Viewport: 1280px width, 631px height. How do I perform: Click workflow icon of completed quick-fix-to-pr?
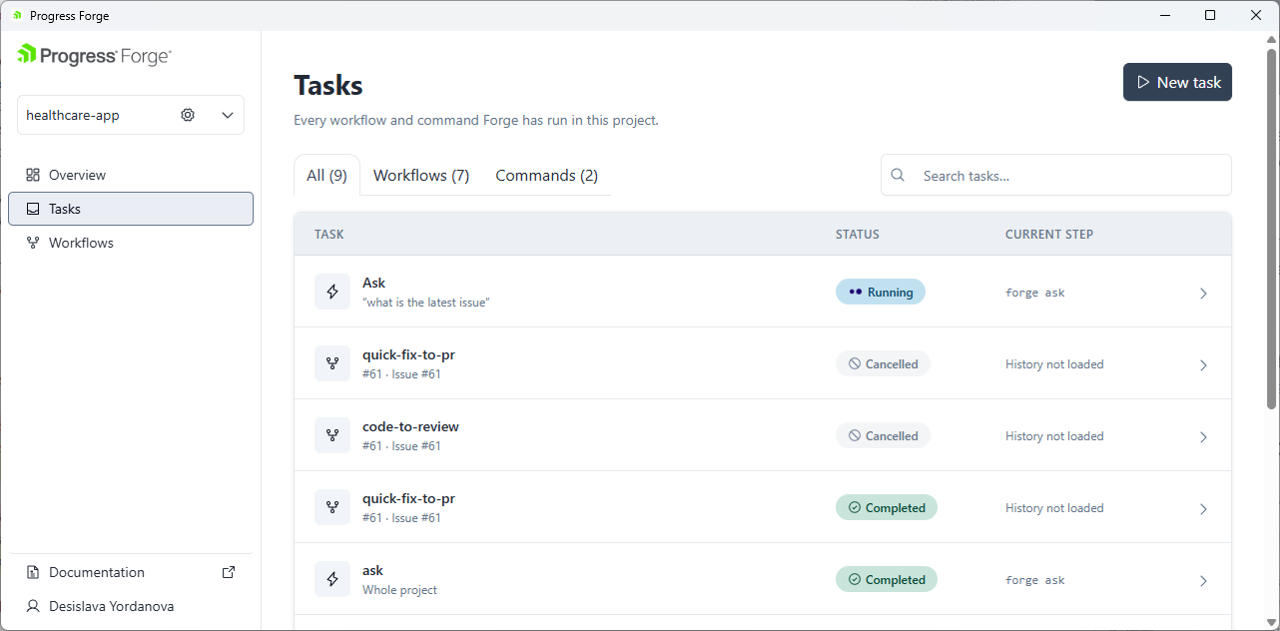tap(332, 507)
